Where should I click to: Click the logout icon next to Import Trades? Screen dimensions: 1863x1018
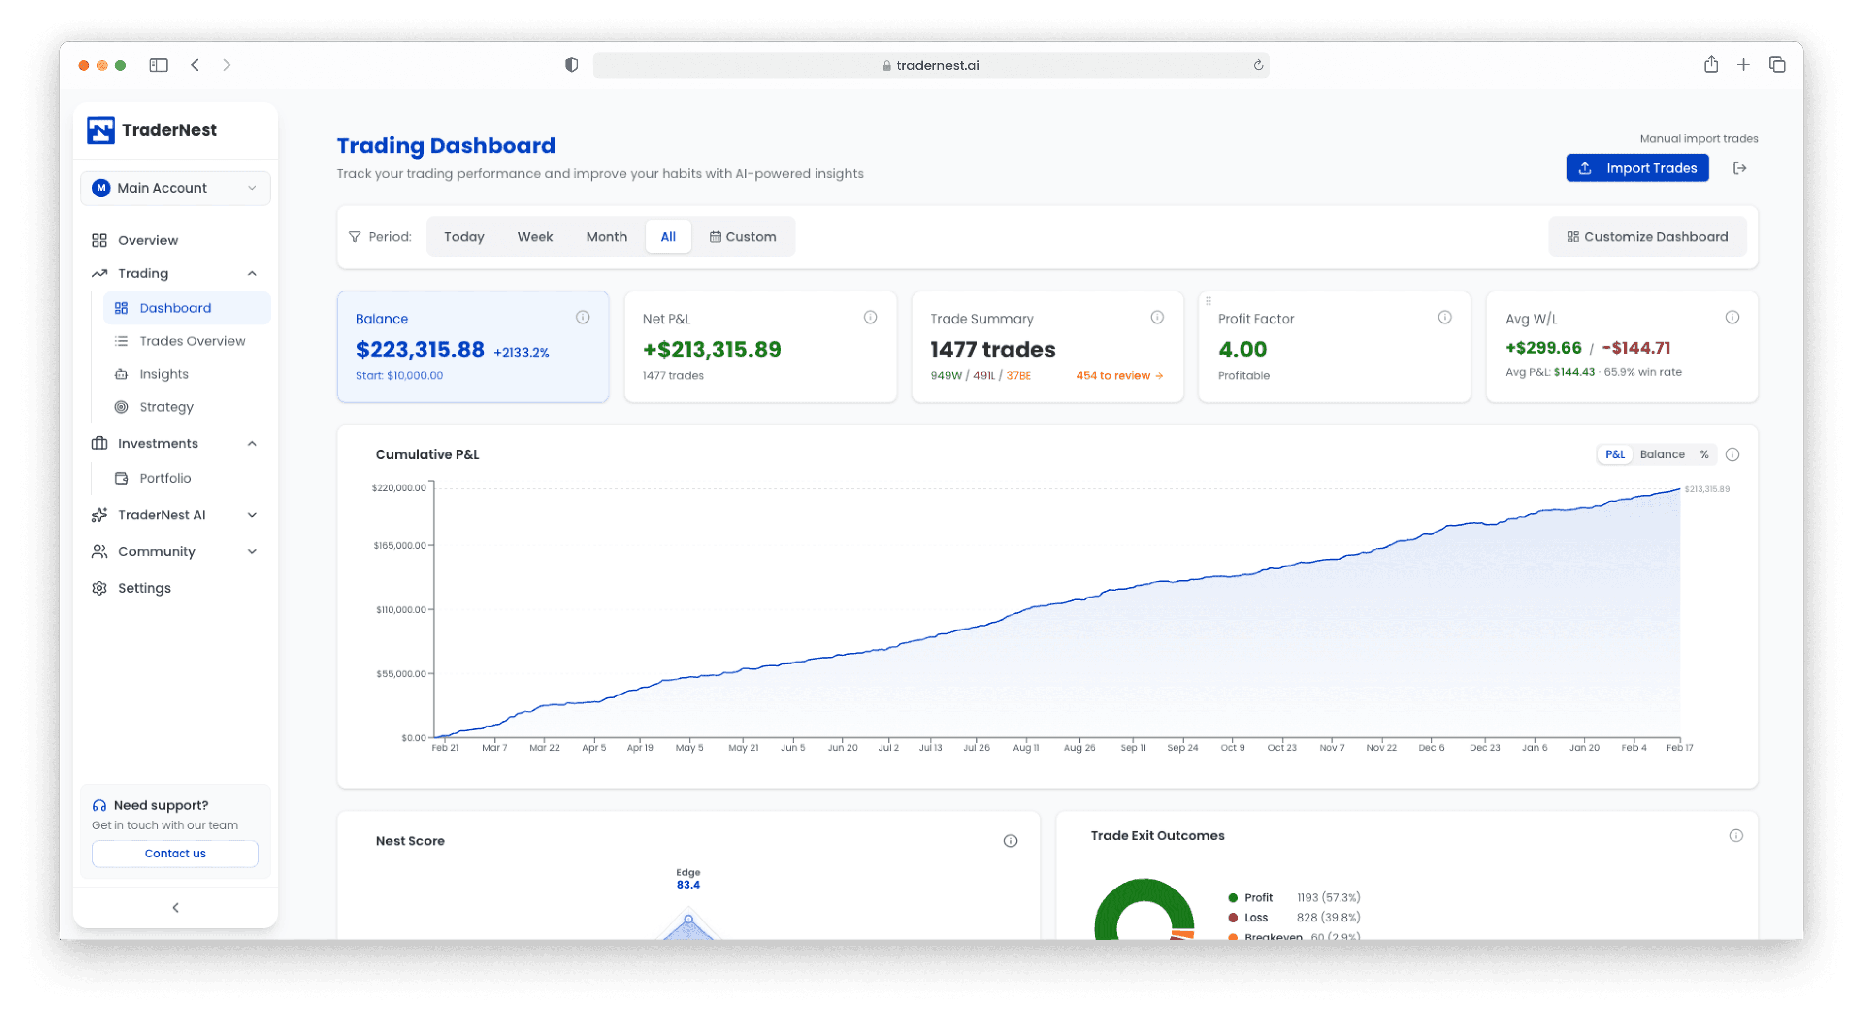1740,168
